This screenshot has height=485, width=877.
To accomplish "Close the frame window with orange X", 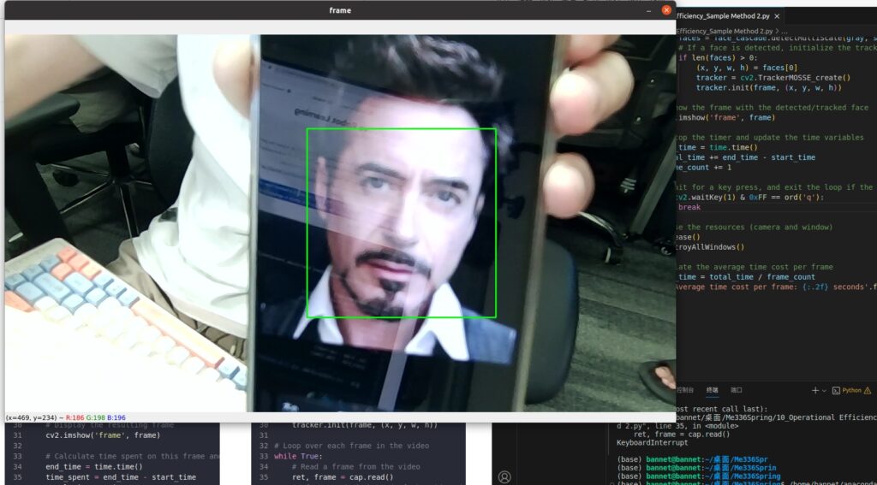I will click(x=666, y=10).
